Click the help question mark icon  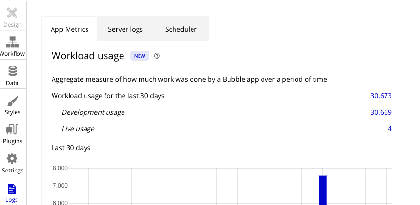click(157, 56)
